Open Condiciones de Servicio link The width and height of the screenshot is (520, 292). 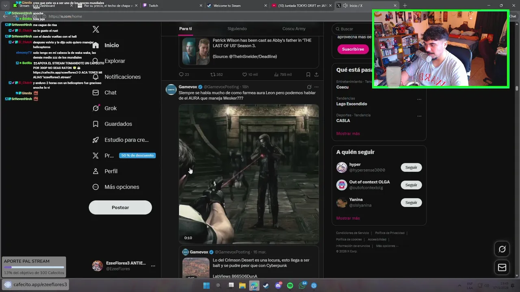[353, 233]
